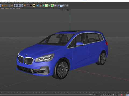
Task: Click the preview end frame field
Action: [91, 95]
